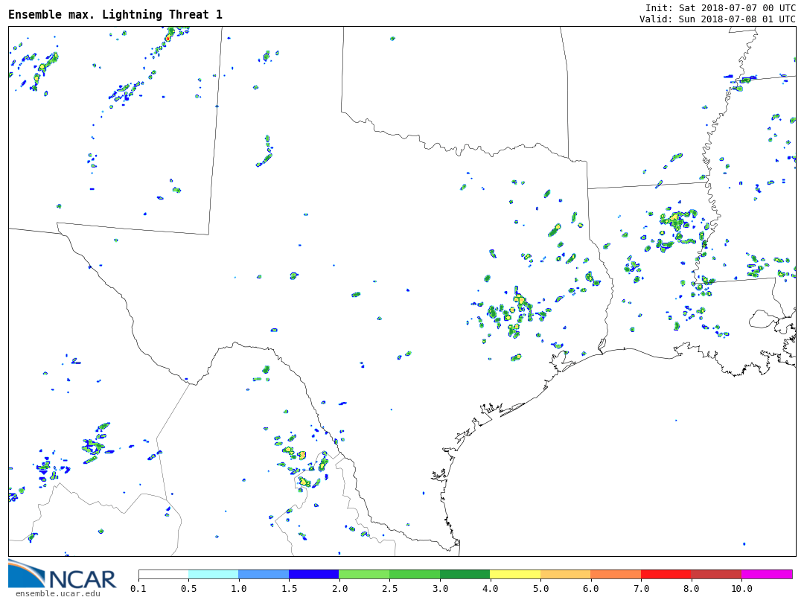Click the Ensemble max. Lightning Threat title
This screenshot has height=603, width=804.
click(x=115, y=15)
